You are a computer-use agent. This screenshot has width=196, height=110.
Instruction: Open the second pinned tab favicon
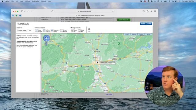point(17,16)
